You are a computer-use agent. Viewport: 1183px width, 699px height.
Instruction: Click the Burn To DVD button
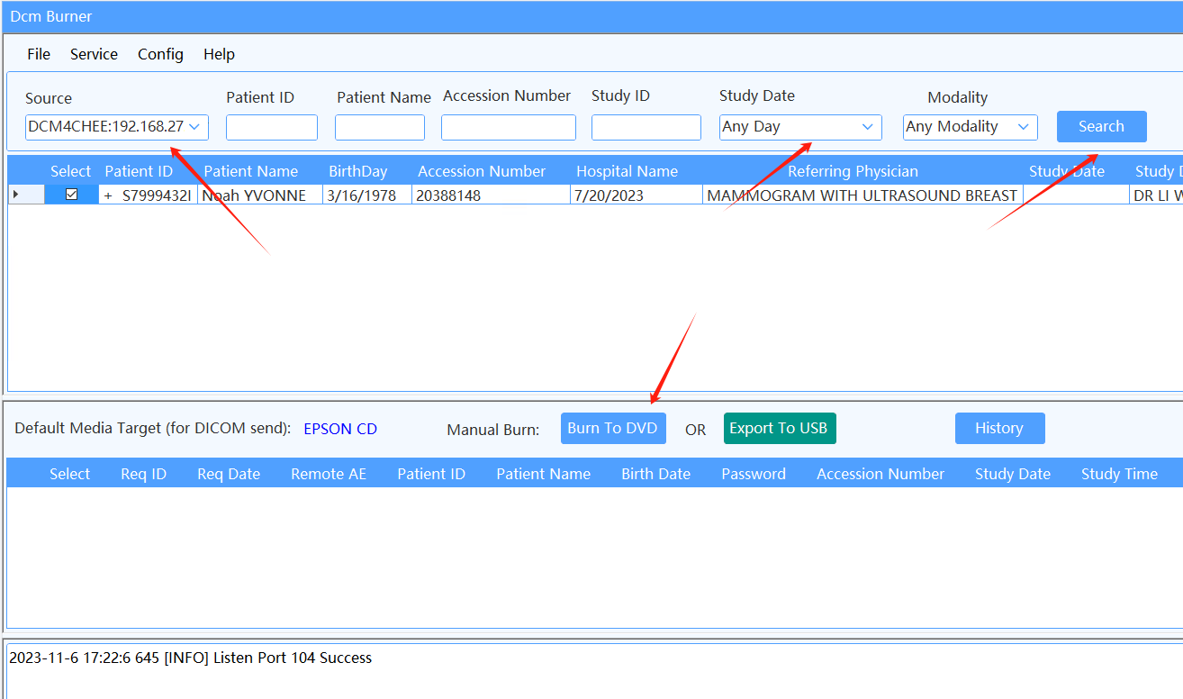612,428
